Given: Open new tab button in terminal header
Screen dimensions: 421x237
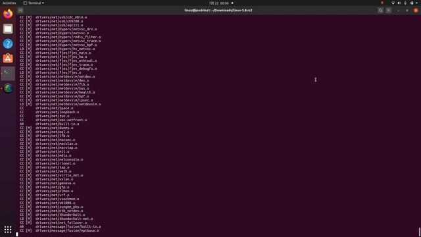Looking at the screenshot, I should 20,11.
